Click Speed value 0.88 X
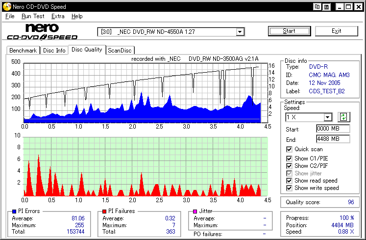Image resolution: width=366 pixels, height=240 pixels. pyautogui.click(x=346, y=232)
